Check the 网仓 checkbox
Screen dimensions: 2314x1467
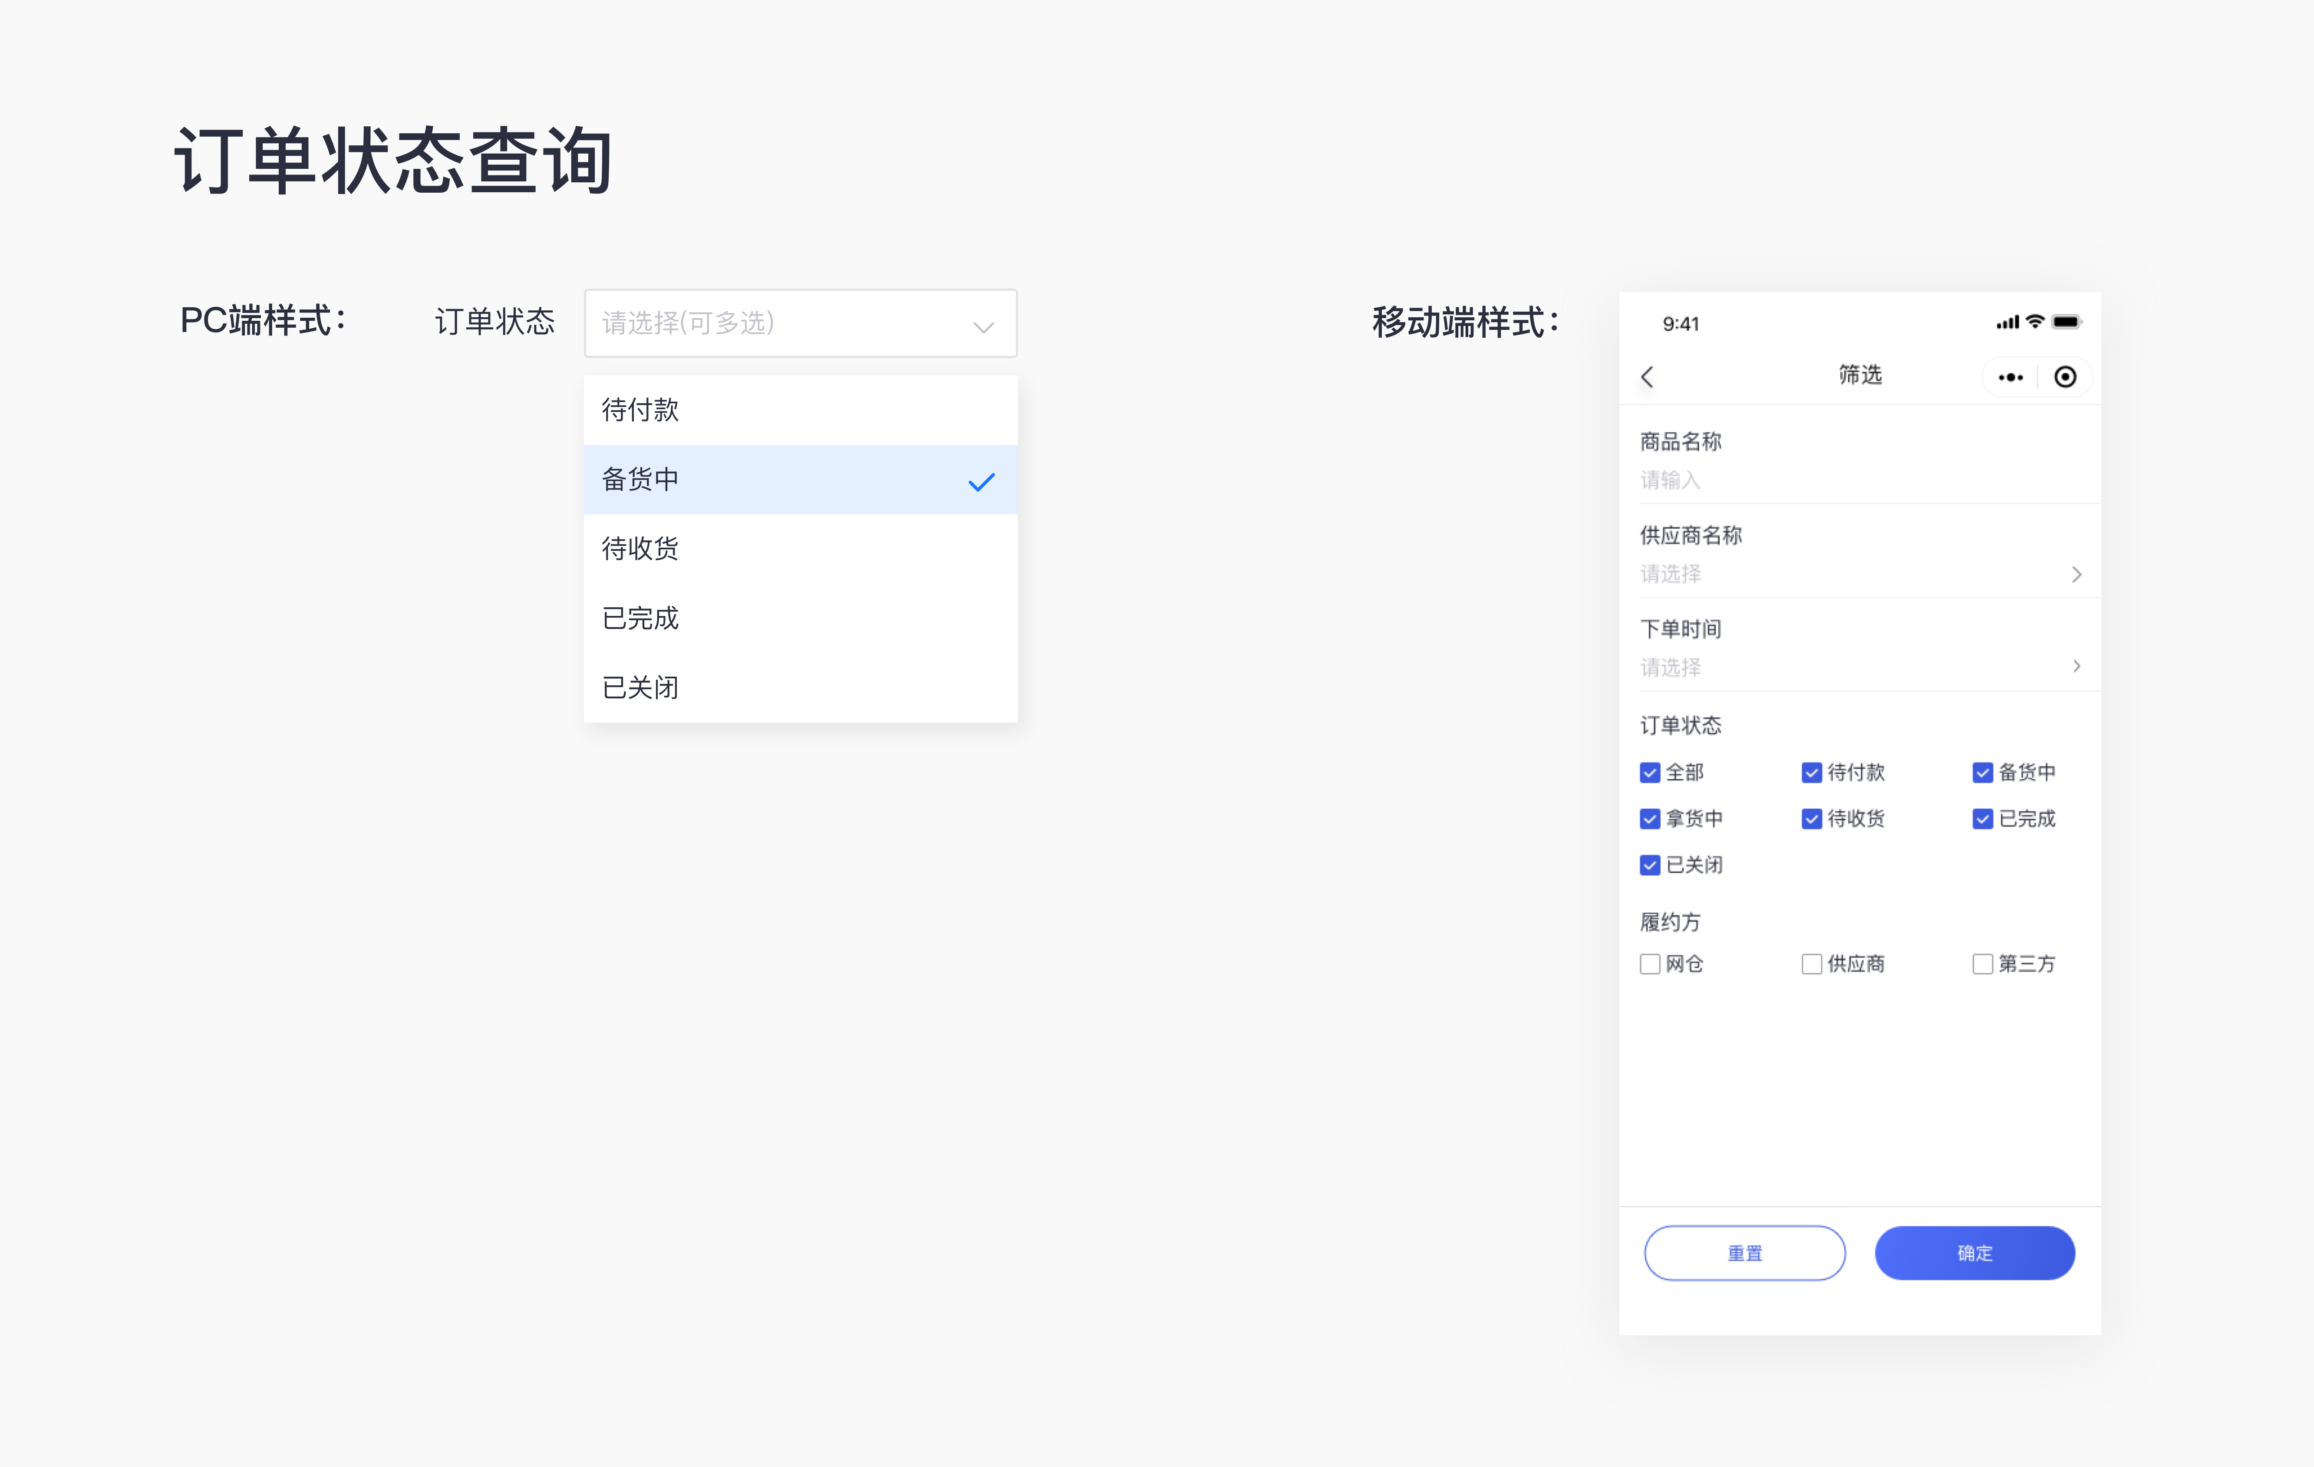click(1650, 964)
